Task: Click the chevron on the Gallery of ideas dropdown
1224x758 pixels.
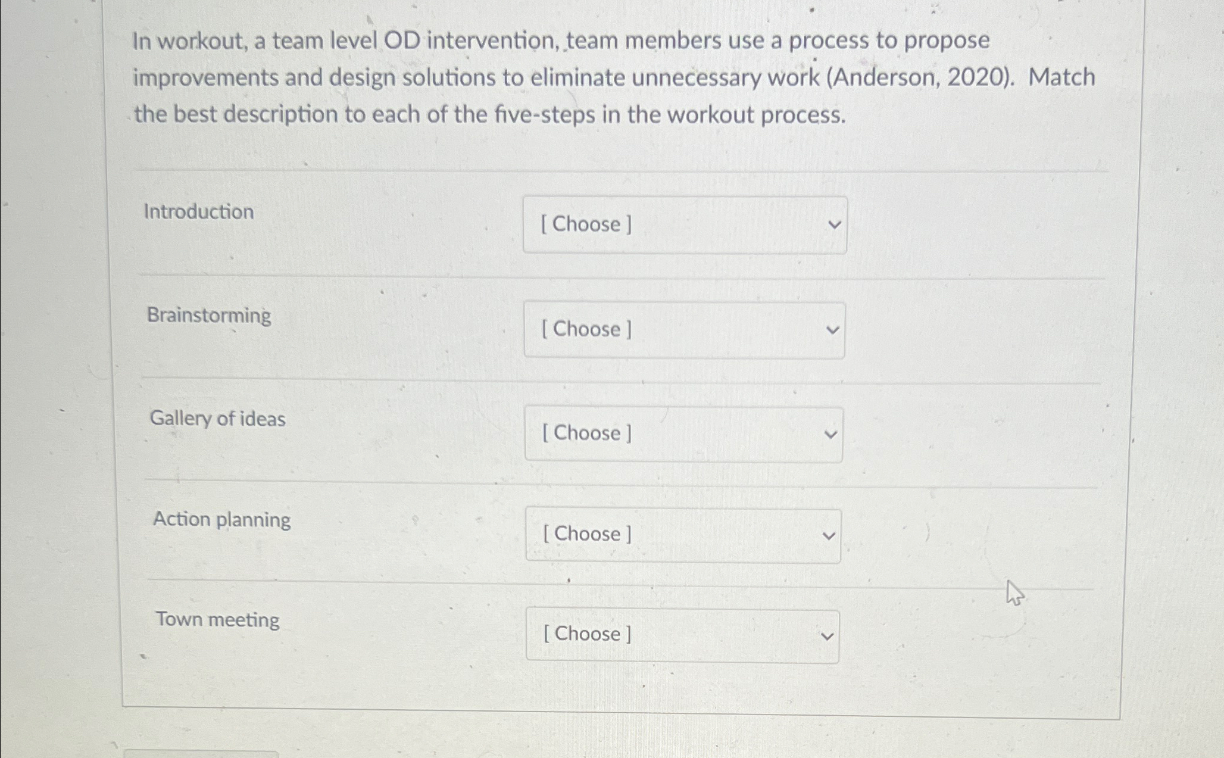Action: [x=832, y=433]
